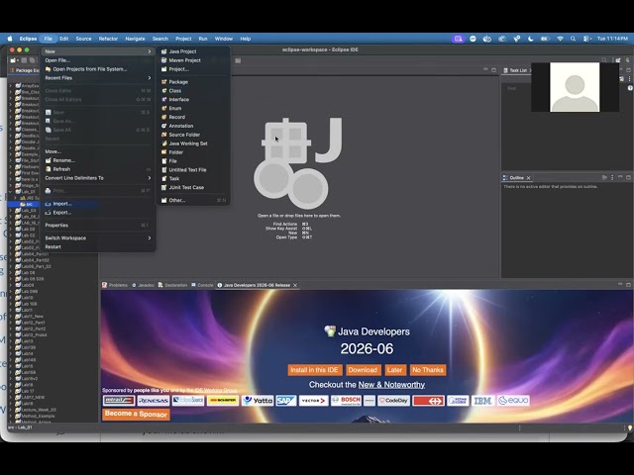Click the Task icon in New submenu
Screen dimensions: 634x475
164,178
